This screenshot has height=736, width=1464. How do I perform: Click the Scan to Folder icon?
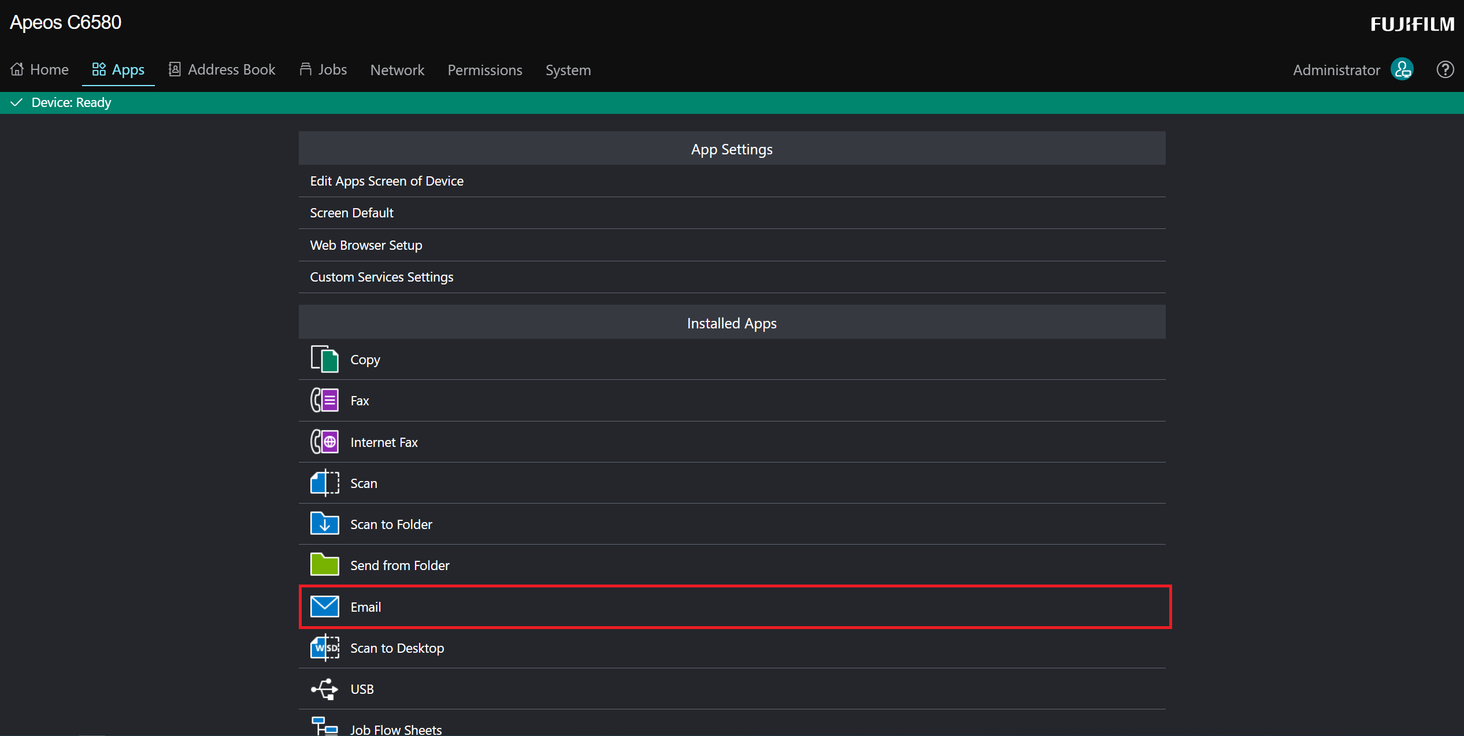pyautogui.click(x=324, y=524)
